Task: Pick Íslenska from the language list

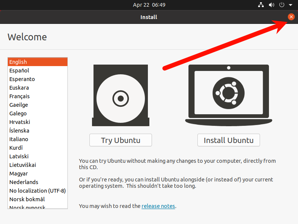Action: tap(38, 130)
